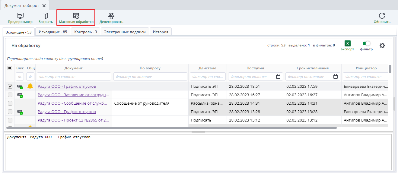The image size is (398, 174).
Task: Open the Делегировать delegation tool
Action: pos(111,18)
